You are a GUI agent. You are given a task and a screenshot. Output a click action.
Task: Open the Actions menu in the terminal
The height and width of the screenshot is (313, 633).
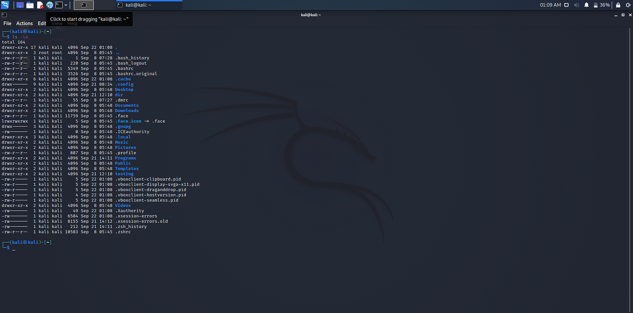(x=24, y=23)
